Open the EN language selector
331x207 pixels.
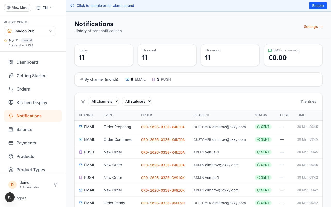point(44,8)
